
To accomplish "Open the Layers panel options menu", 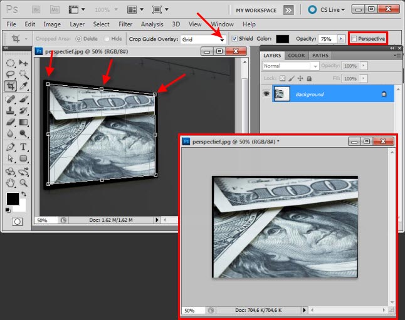I will click(397, 56).
